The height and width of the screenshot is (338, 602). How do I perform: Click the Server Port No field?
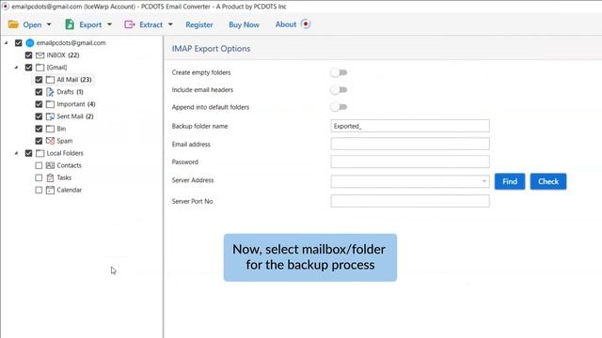[410, 201]
